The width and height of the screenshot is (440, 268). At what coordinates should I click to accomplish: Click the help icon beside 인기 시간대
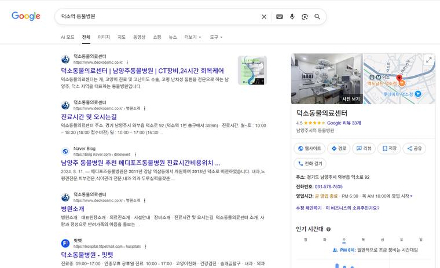[x=328, y=229]
